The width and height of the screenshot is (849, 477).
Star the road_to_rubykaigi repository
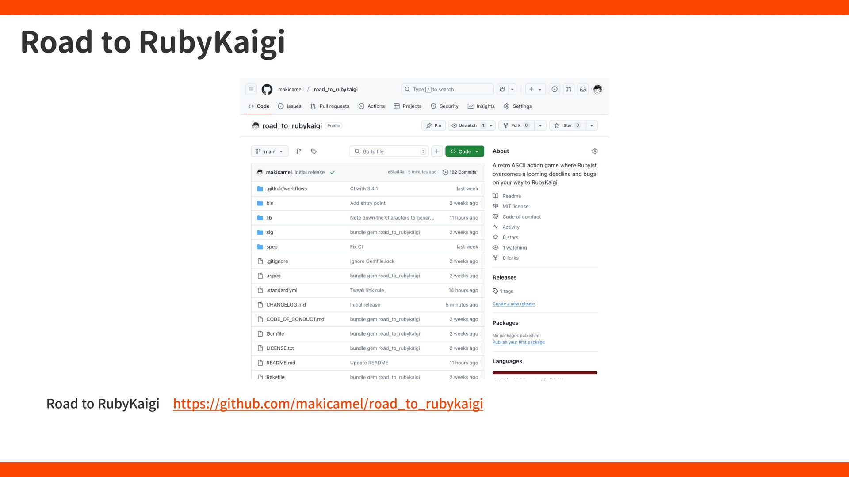567,125
